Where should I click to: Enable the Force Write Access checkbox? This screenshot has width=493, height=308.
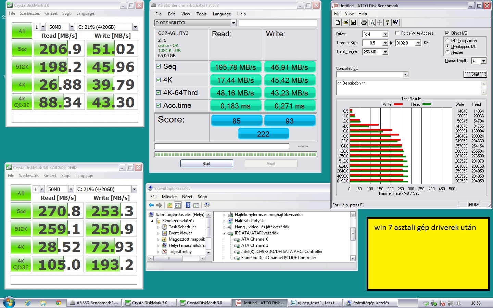coord(397,33)
